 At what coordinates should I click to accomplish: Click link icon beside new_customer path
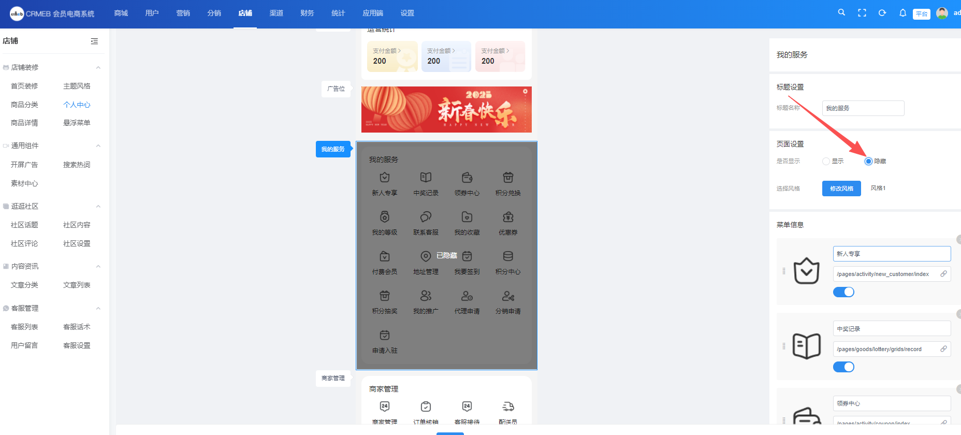[x=943, y=274]
